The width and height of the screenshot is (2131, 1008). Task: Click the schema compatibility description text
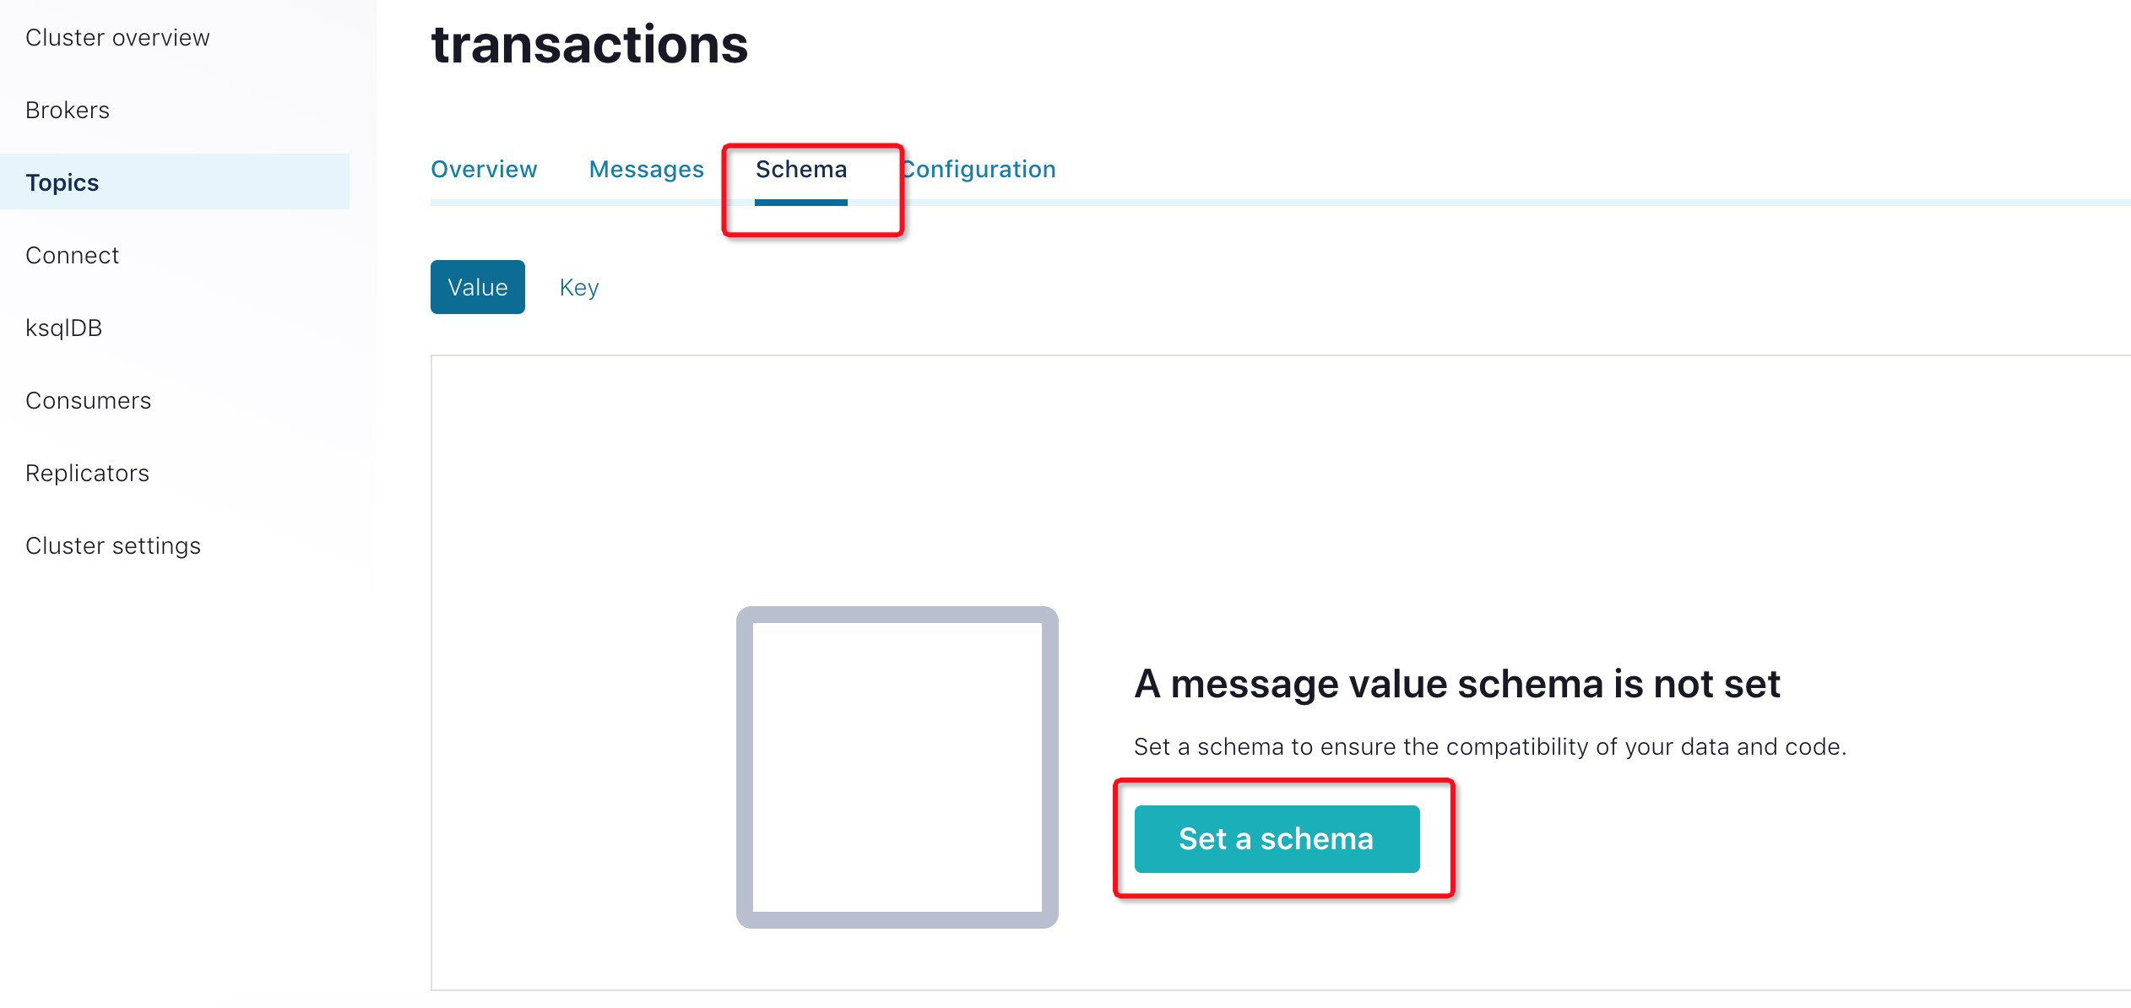pyautogui.click(x=1490, y=746)
